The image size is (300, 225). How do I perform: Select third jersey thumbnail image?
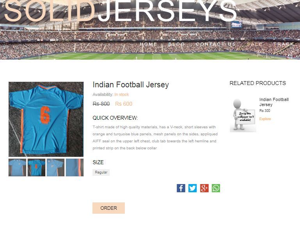[55, 167]
